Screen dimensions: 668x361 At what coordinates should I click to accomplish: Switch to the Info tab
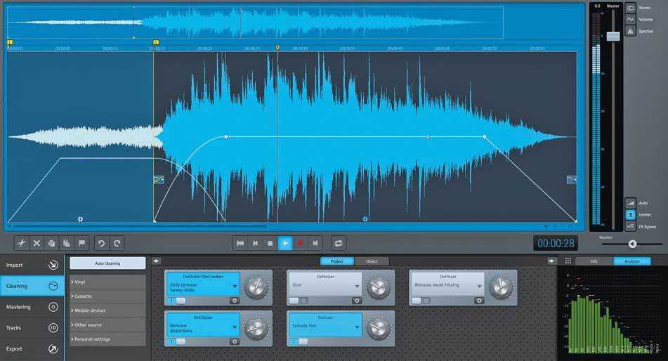594,261
